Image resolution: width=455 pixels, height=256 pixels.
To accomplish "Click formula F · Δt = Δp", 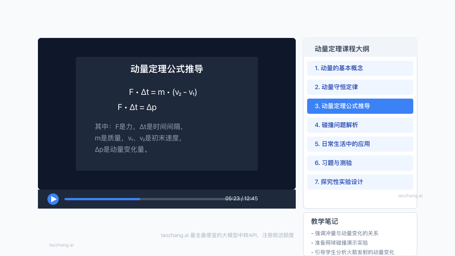I will click(137, 107).
